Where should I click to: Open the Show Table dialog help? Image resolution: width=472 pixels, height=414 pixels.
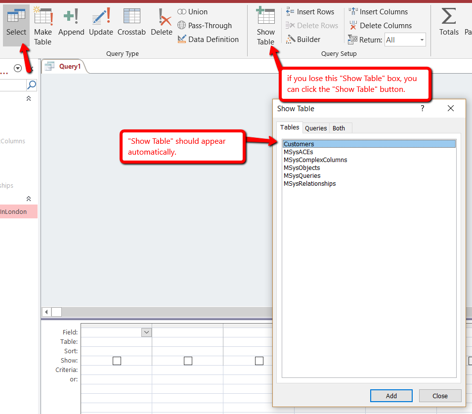click(x=423, y=108)
